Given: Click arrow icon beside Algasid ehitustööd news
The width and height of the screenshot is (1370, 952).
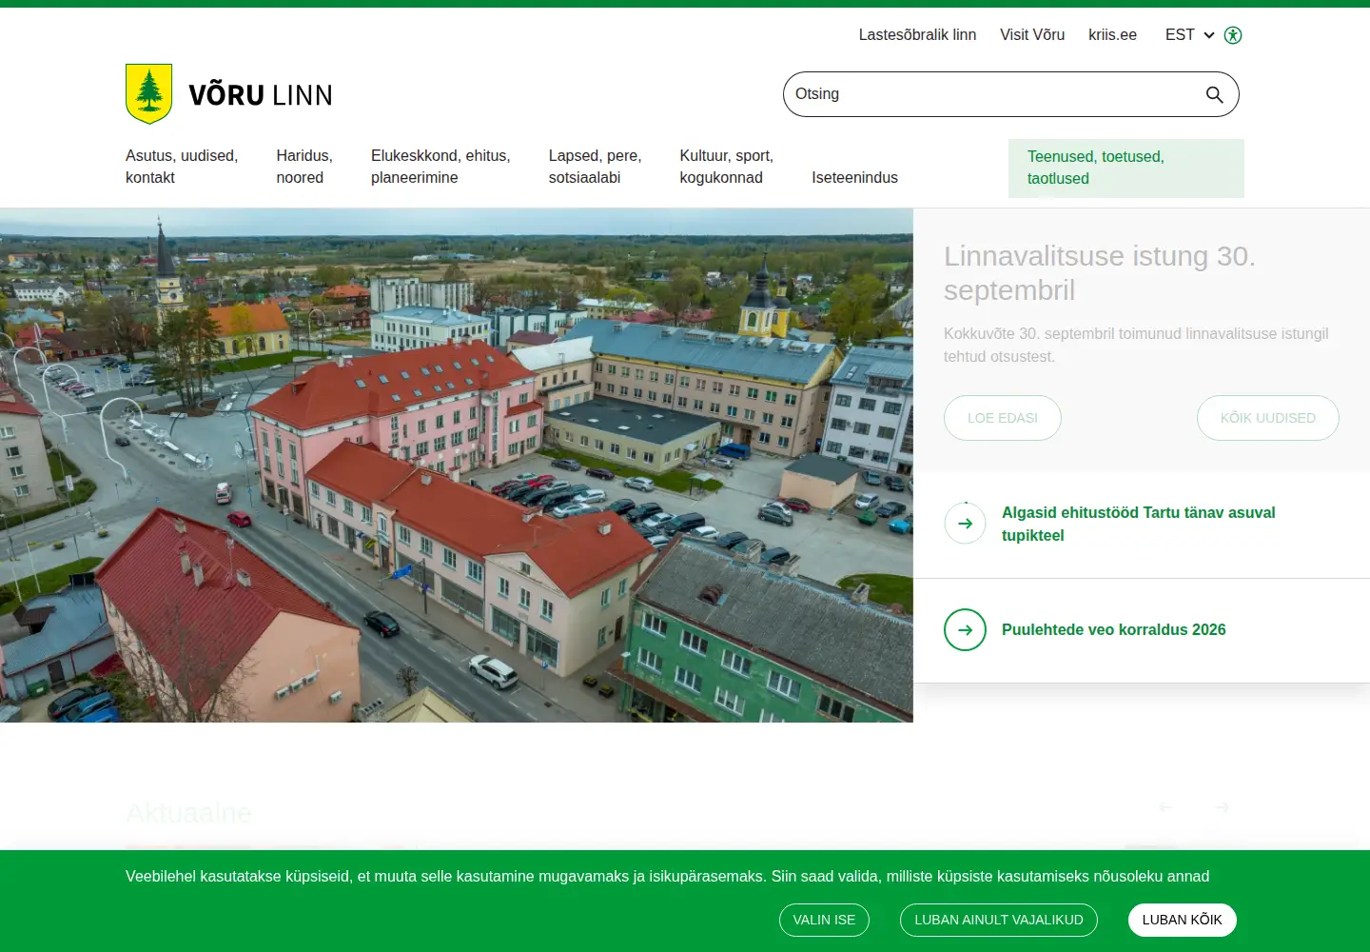Looking at the screenshot, I should click(x=965, y=523).
